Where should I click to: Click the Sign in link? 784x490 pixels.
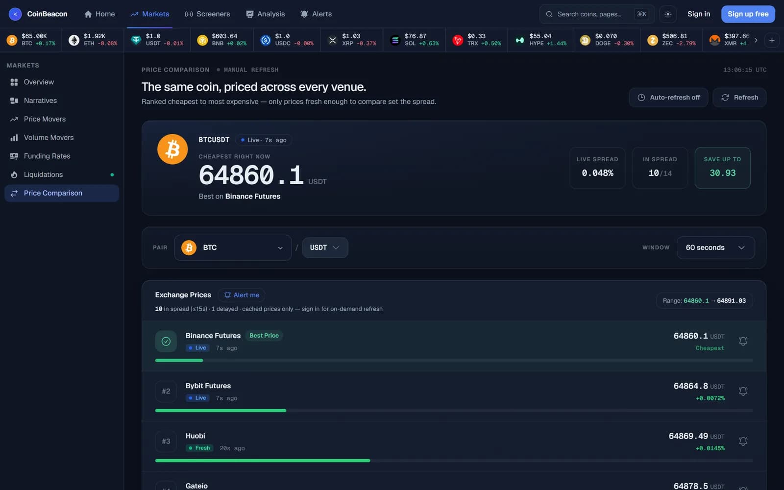click(x=699, y=14)
